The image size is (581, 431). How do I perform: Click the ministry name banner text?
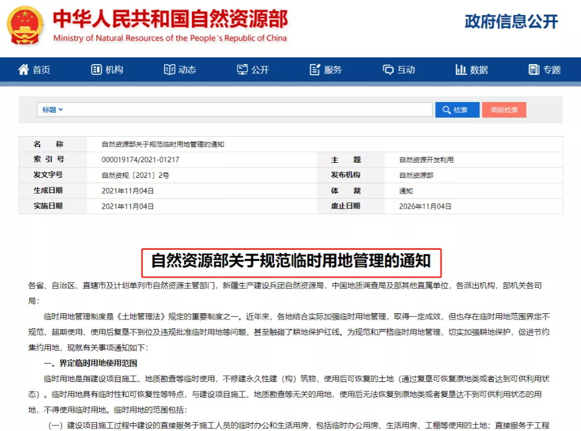tap(170, 20)
